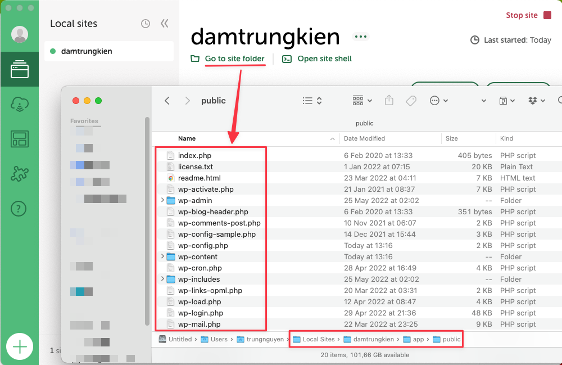
Task: Click the user avatar in Local sidebar
Action: click(19, 34)
